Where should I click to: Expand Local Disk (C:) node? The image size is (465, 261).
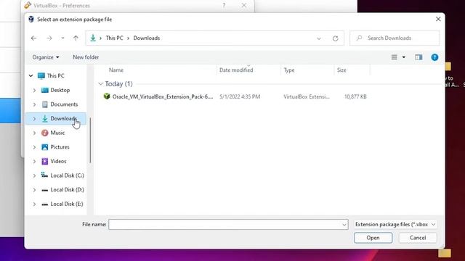pyautogui.click(x=34, y=175)
